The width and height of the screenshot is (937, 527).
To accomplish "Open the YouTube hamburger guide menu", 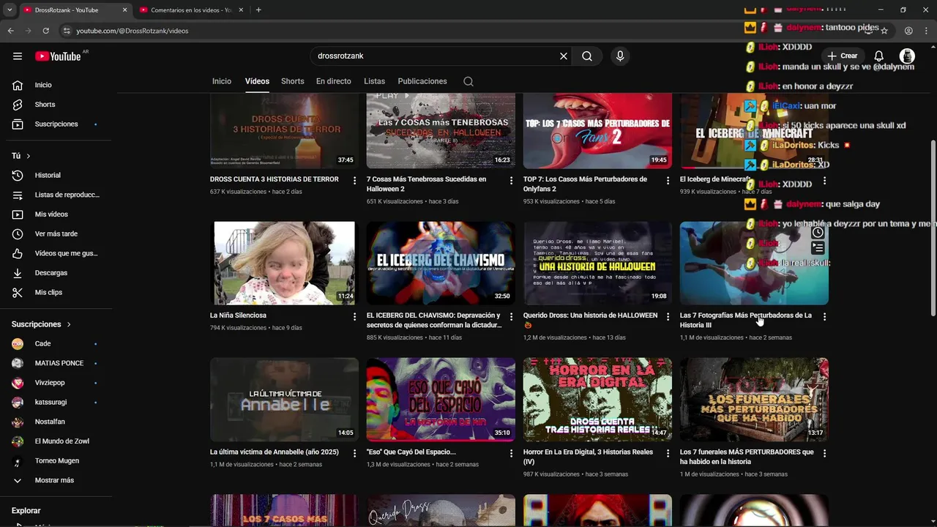I will [18, 56].
